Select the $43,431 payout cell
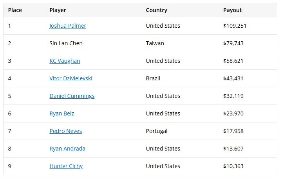Viewport: 282px width, 179px height. point(233,78)
